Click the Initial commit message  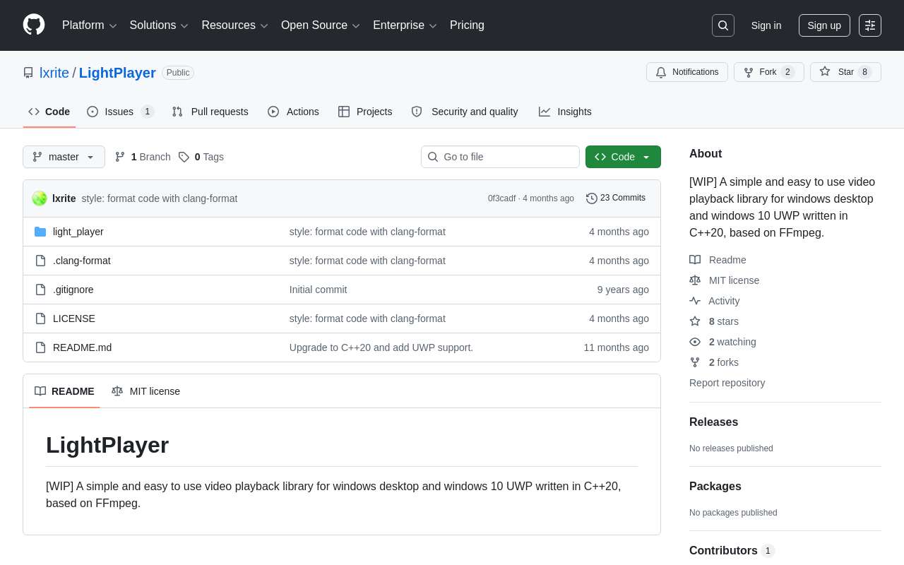point(318,290)
